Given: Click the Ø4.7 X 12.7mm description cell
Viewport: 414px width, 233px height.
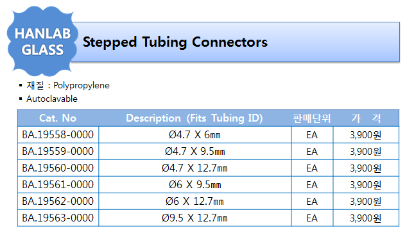Looking at the screenshot, I should point(195,168).
